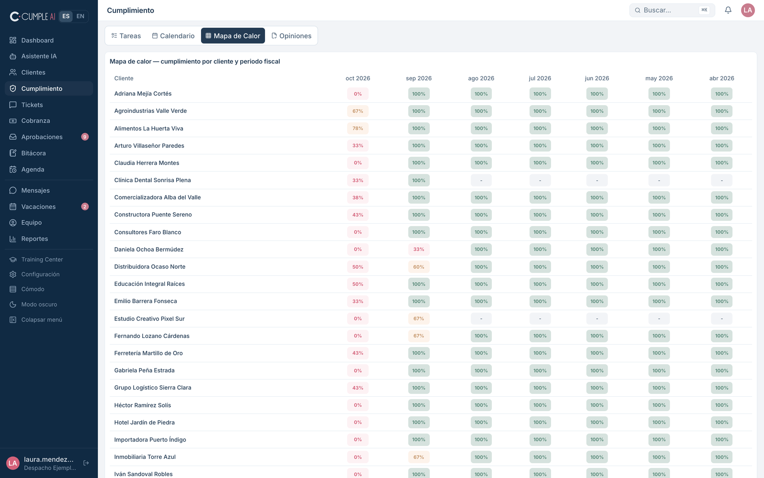
Task: Open Dashboard from the sidebar
Action: click(x=49, y=40)
